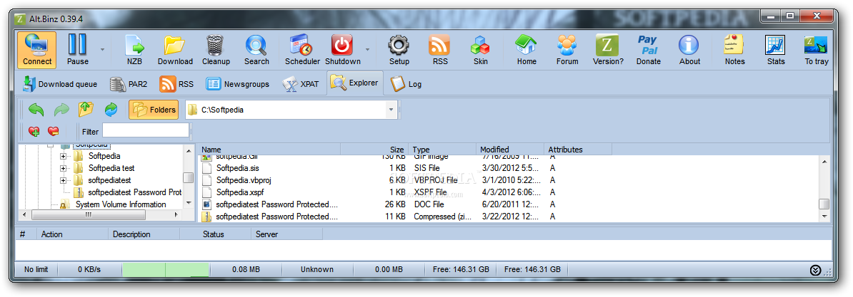
Task: Click the Server column header
Action: (286, 234)
